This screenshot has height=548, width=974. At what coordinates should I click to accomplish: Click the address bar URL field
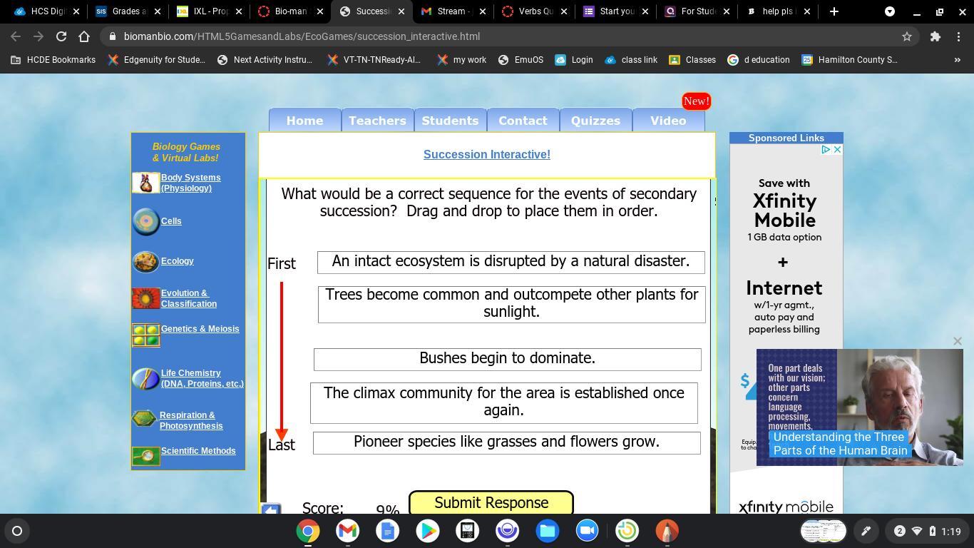499,36
